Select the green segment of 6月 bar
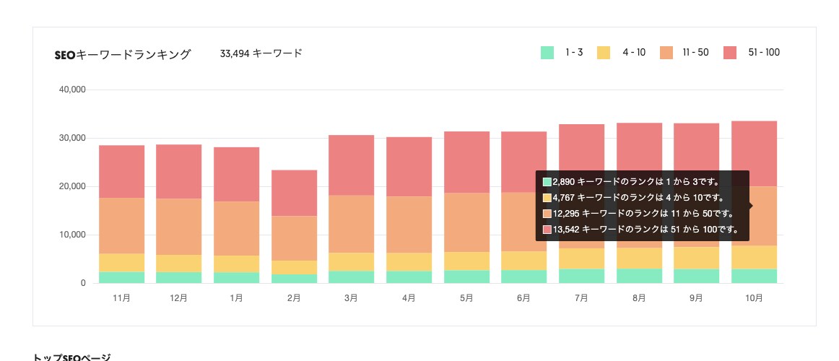This screenshot has width=839, height=361. coord(524,277)
